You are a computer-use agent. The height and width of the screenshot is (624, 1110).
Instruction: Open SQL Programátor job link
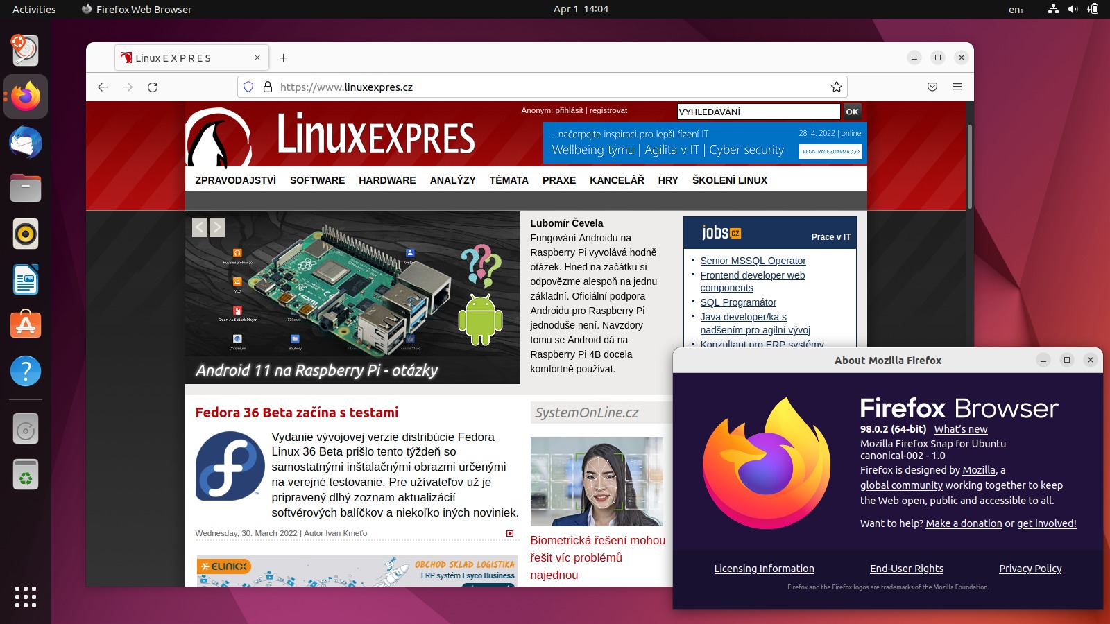738,302
